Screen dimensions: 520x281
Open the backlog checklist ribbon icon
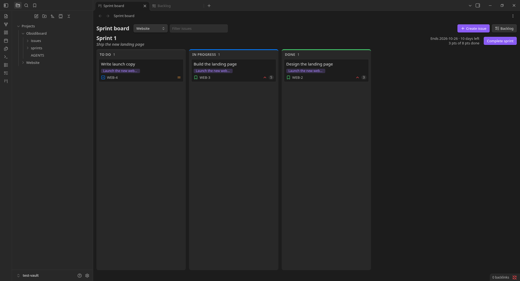click(x=6, y=73)
